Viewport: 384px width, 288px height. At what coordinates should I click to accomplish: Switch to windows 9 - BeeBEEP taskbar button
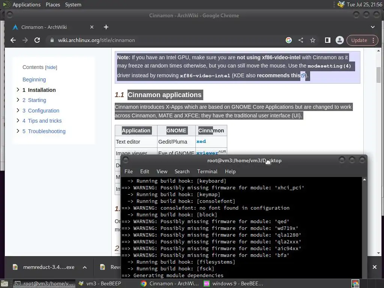[x=234, y=283]
